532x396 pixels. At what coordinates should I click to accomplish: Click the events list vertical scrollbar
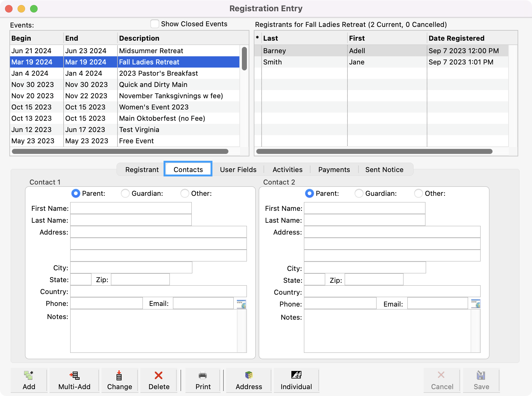pos(244,59)
